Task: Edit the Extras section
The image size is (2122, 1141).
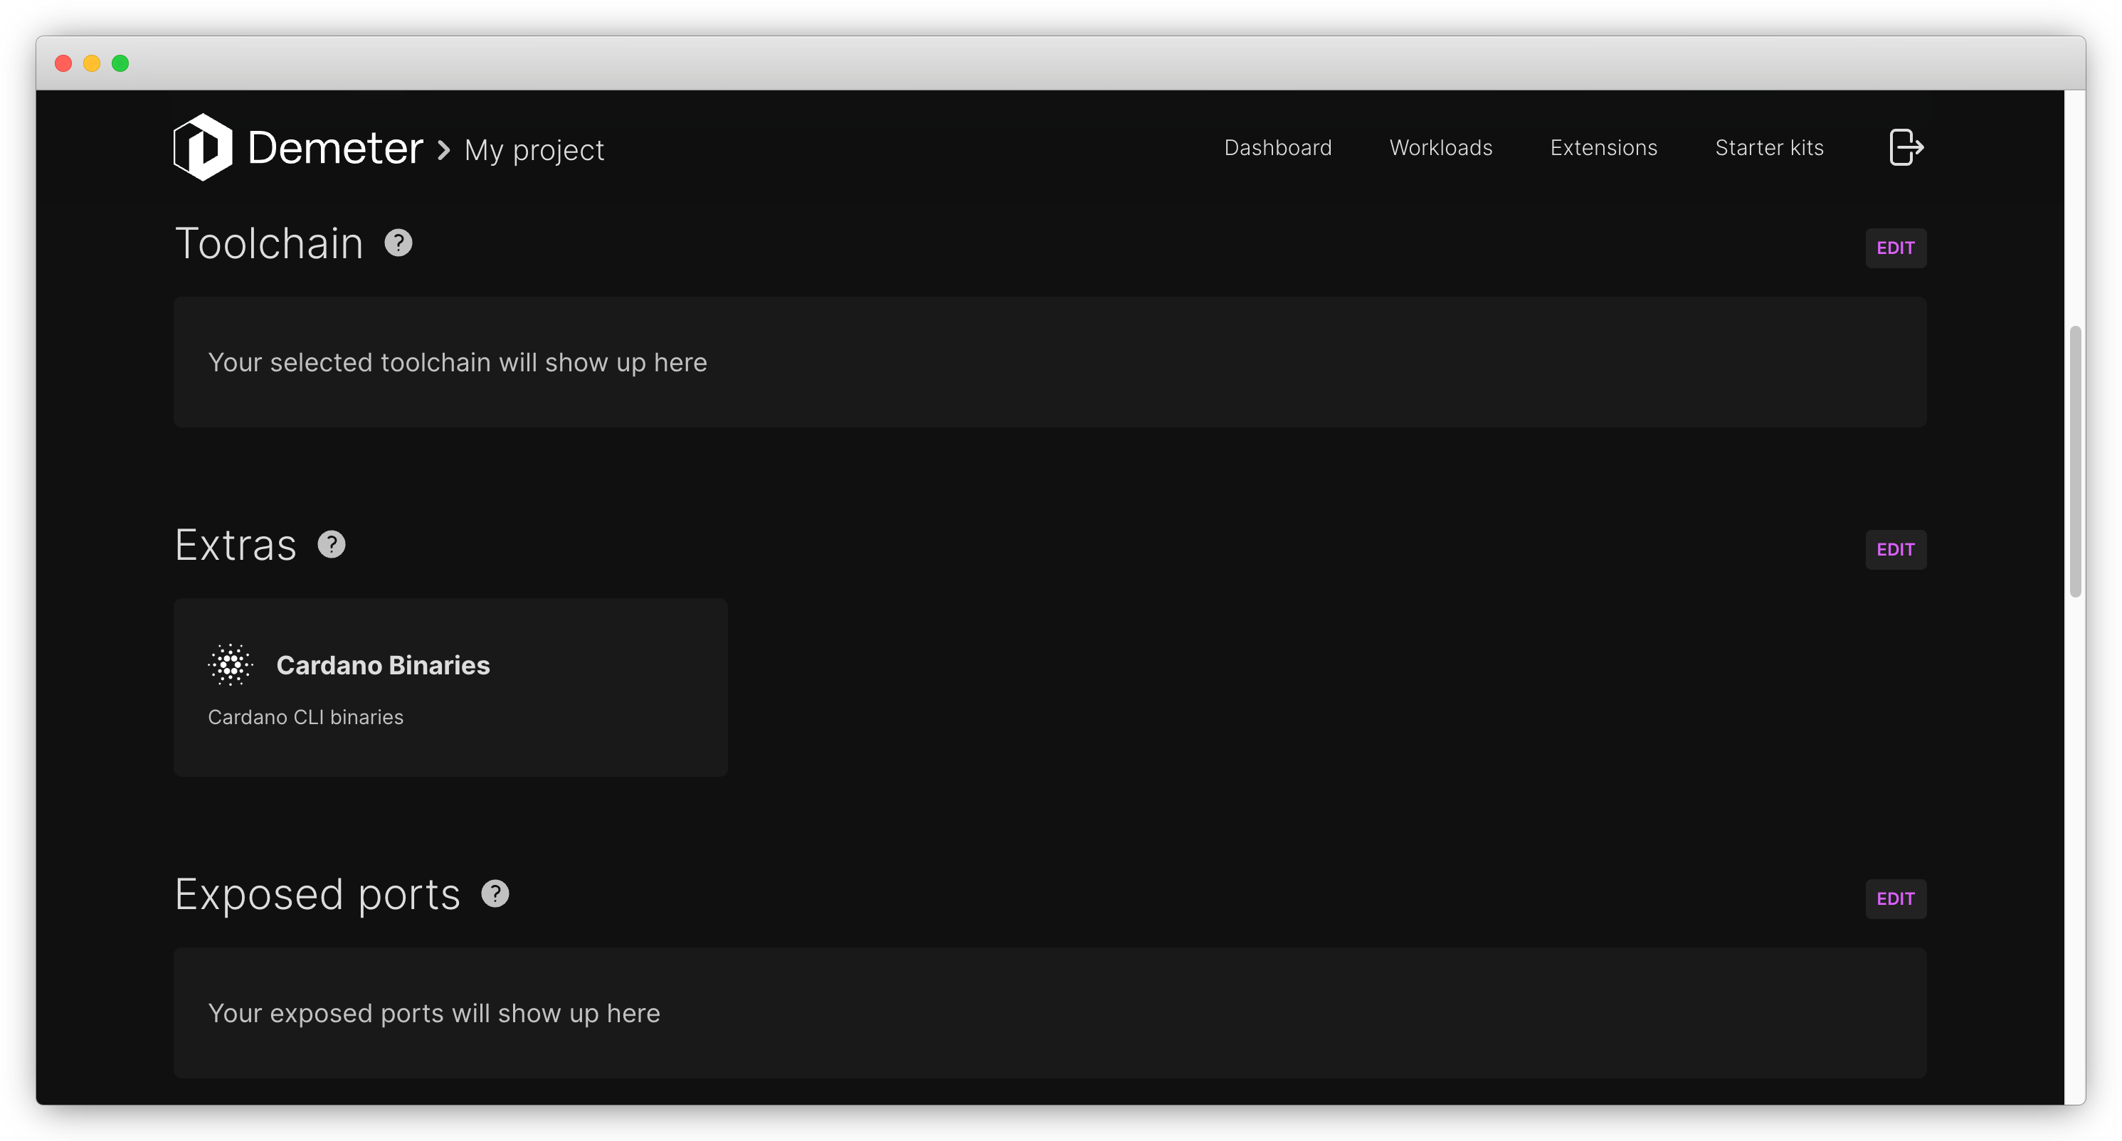Action: click(1896, 549)
